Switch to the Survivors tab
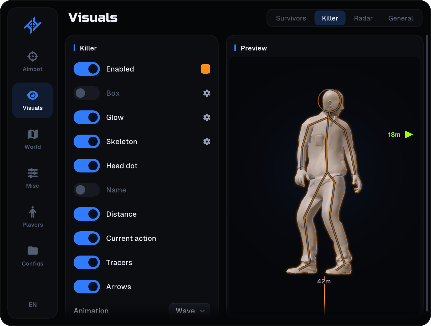The image size is (431, 326). point(291,18)
